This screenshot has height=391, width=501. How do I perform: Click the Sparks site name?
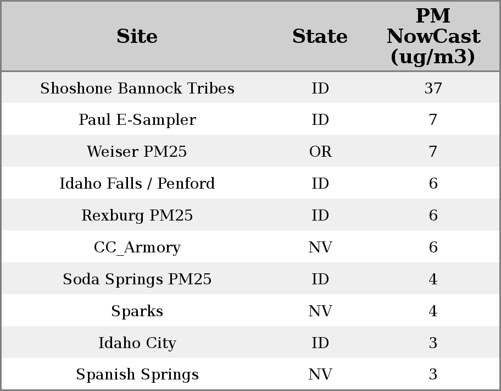pos(137,311)
